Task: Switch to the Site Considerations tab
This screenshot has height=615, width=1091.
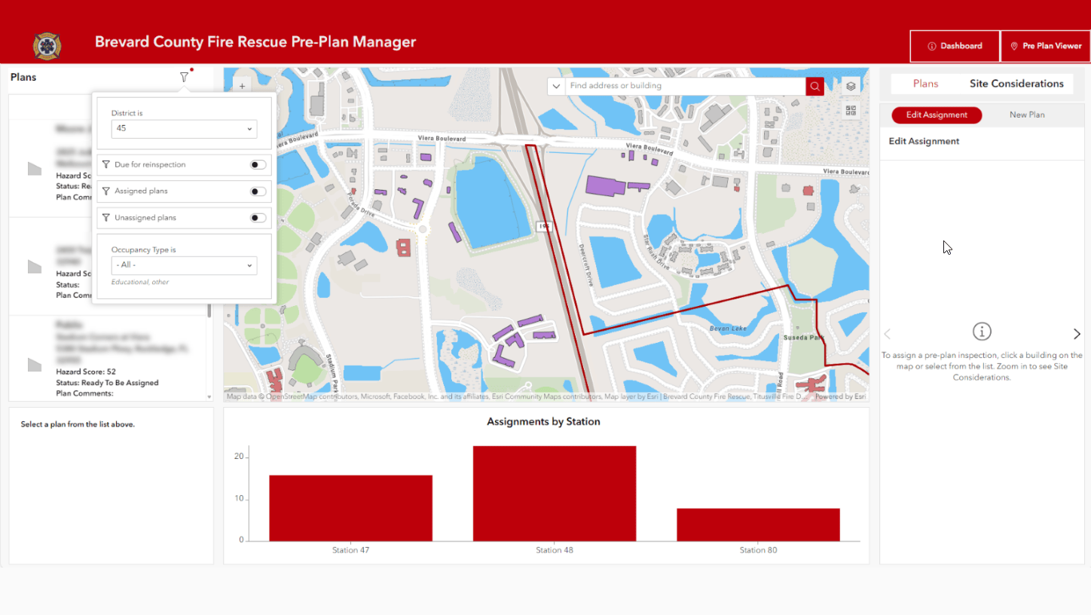Action: click(1017, 84)
